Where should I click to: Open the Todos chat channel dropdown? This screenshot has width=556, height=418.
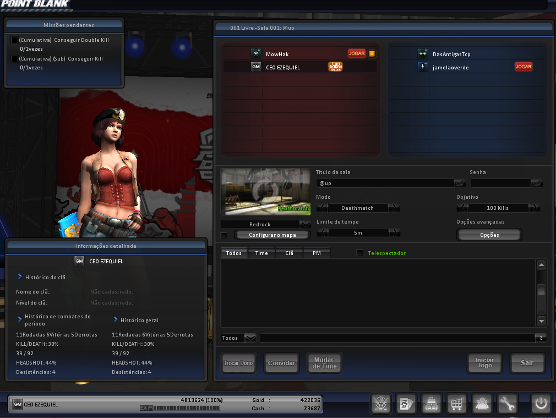coord(250,338)
